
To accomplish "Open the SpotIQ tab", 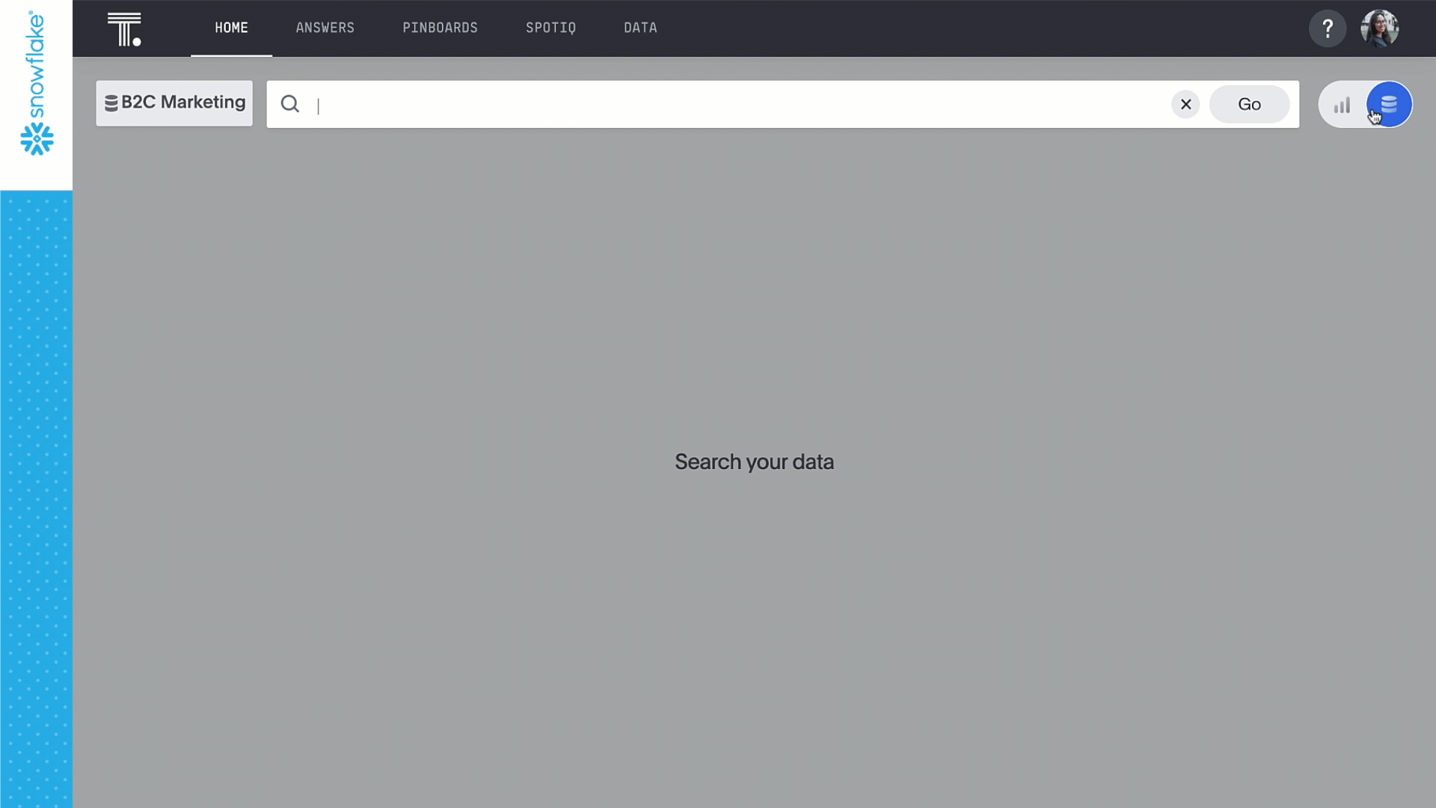I will point(550,28).
